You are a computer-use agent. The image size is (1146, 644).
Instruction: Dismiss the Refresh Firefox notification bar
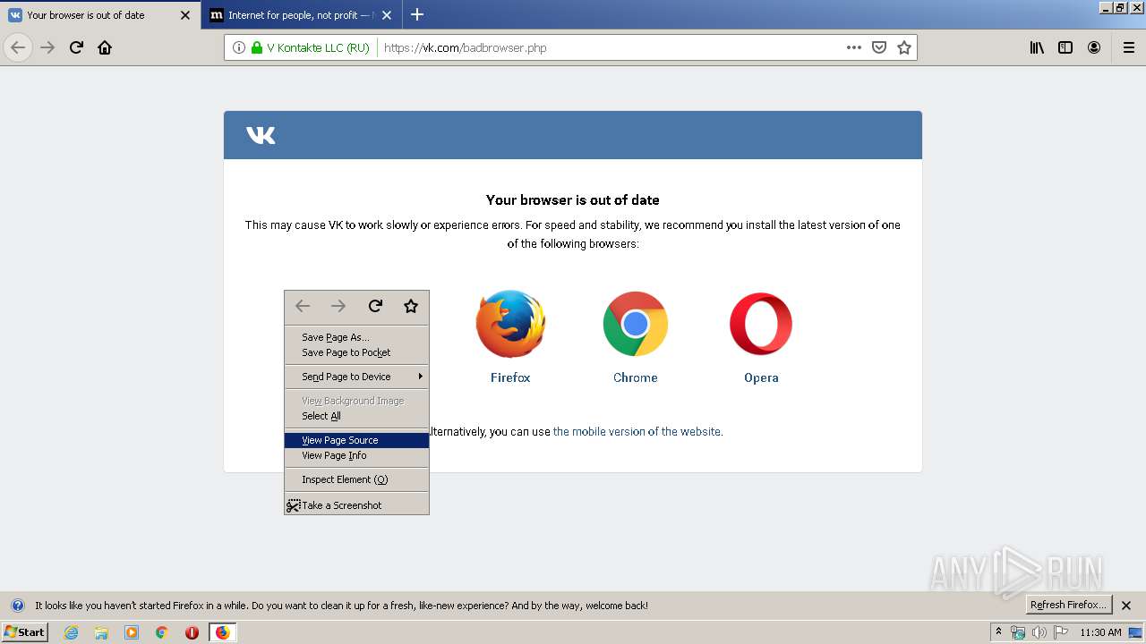1126,606
